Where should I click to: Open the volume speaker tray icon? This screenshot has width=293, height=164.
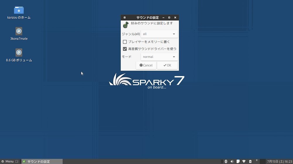(x=232, y=161)
